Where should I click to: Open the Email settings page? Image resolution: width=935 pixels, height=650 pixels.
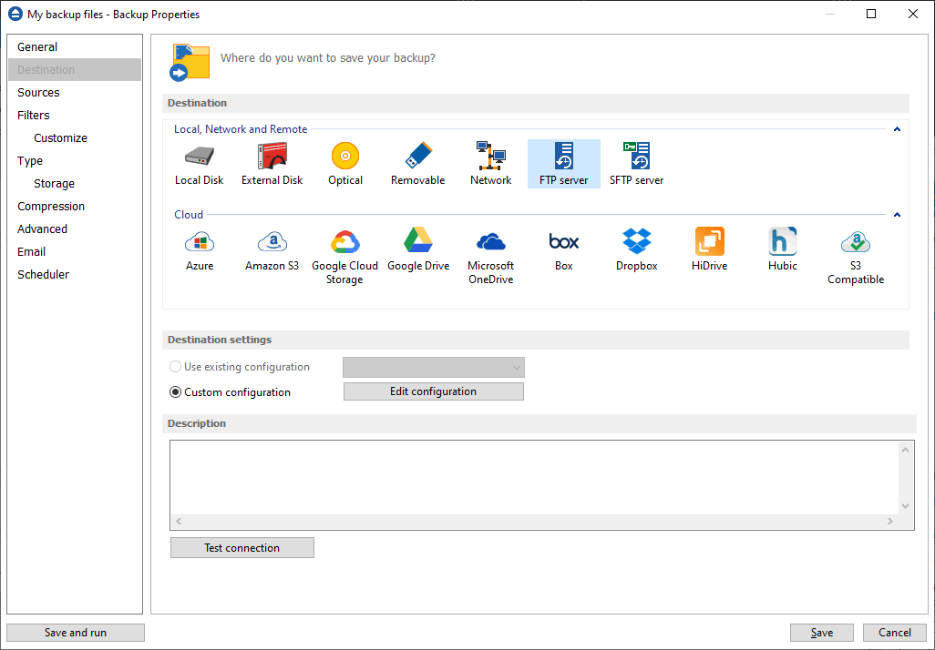click(x=75, y=251)
